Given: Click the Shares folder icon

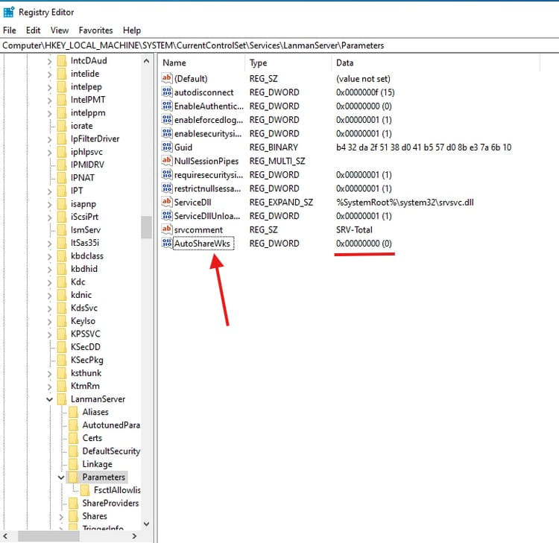Looking at the screenshot, I should pyautogui.click(x=74, y=516).
